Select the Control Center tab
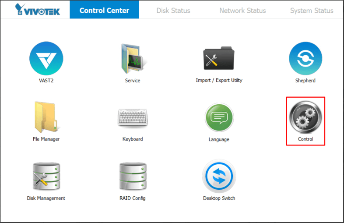The height and width of the screenshot is (223, 344). click(x=104, y=11)
